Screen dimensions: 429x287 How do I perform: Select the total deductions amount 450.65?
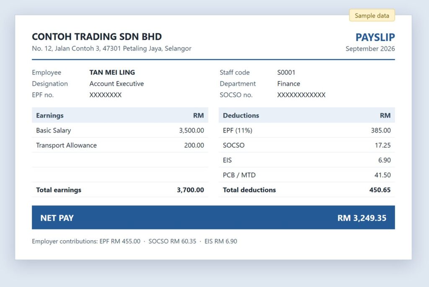[x=380, y=190]
